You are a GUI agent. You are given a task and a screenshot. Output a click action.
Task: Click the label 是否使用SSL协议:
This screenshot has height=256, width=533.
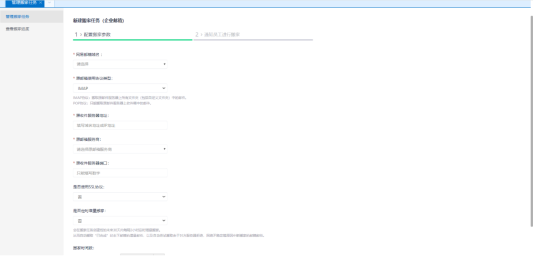pos(88,187)
